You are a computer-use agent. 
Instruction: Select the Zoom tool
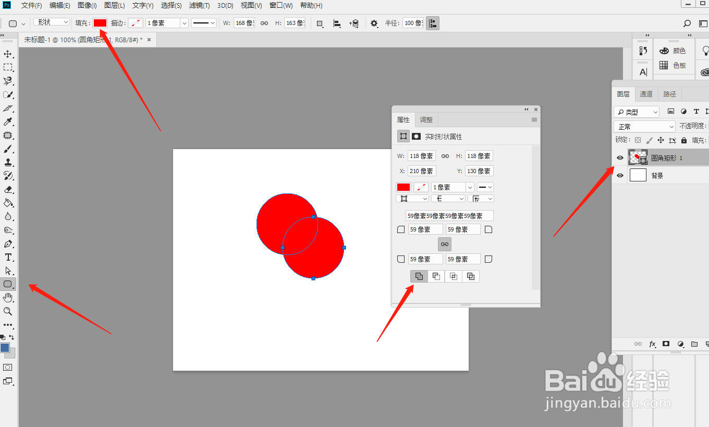pos(7,311)
